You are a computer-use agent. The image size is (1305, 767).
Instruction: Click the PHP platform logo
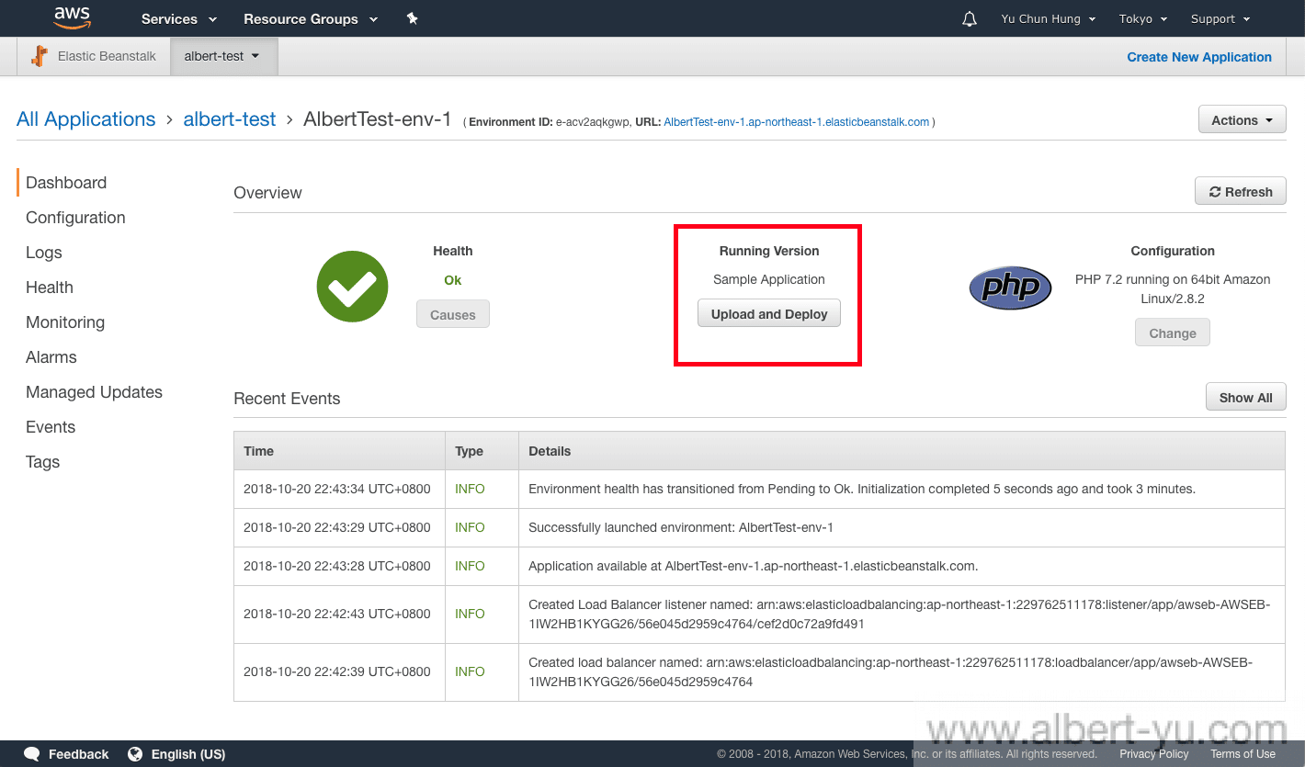tap(1010, 288)
